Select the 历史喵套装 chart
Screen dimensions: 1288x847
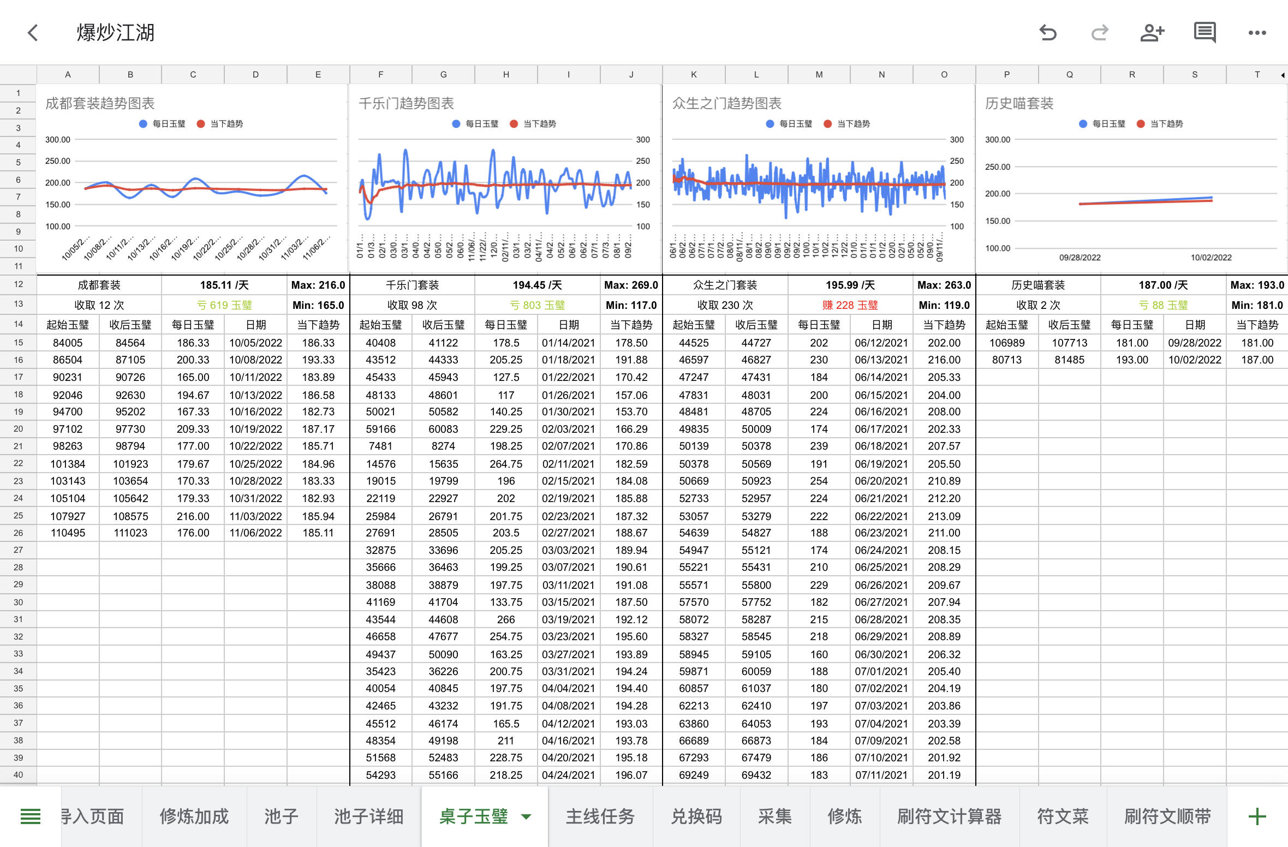click(x=1132, y=179)
